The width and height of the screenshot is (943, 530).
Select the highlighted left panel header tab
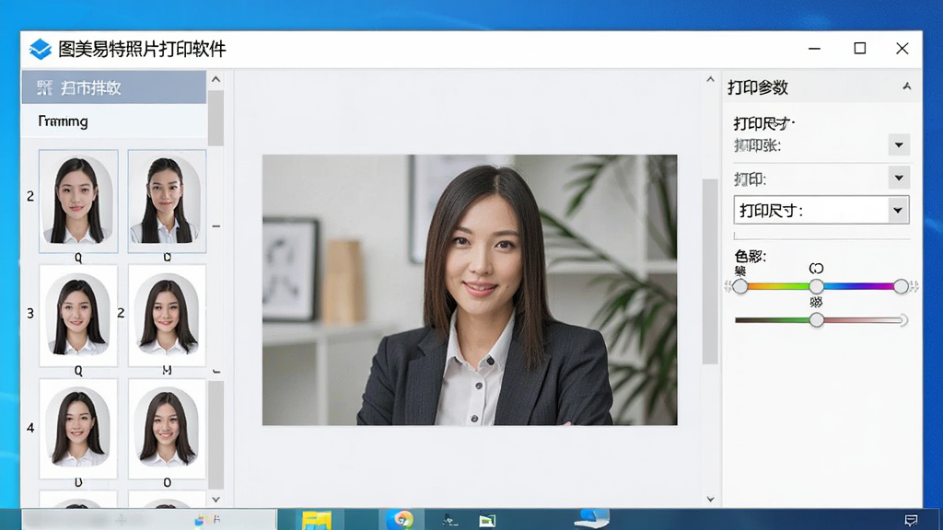[113, 87]
